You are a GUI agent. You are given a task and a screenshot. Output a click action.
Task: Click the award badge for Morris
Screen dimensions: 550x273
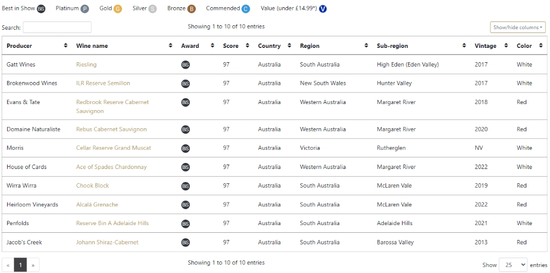tap(185, 148)
